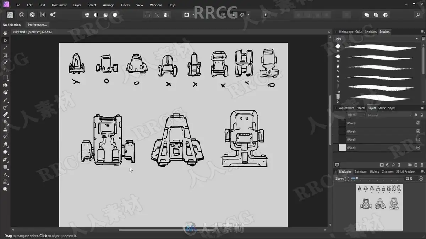Open the account profile icon

click(x=418, y=15)
